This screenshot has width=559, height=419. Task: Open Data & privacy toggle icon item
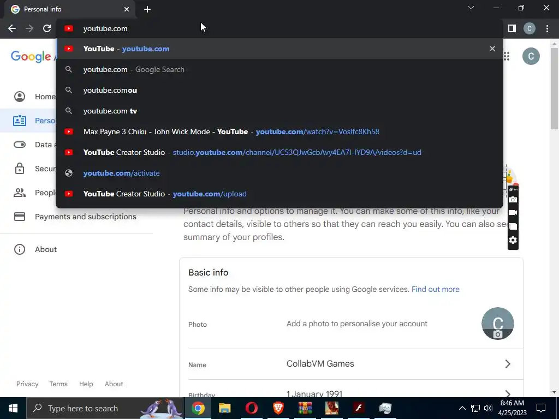[x=20, y=145]
